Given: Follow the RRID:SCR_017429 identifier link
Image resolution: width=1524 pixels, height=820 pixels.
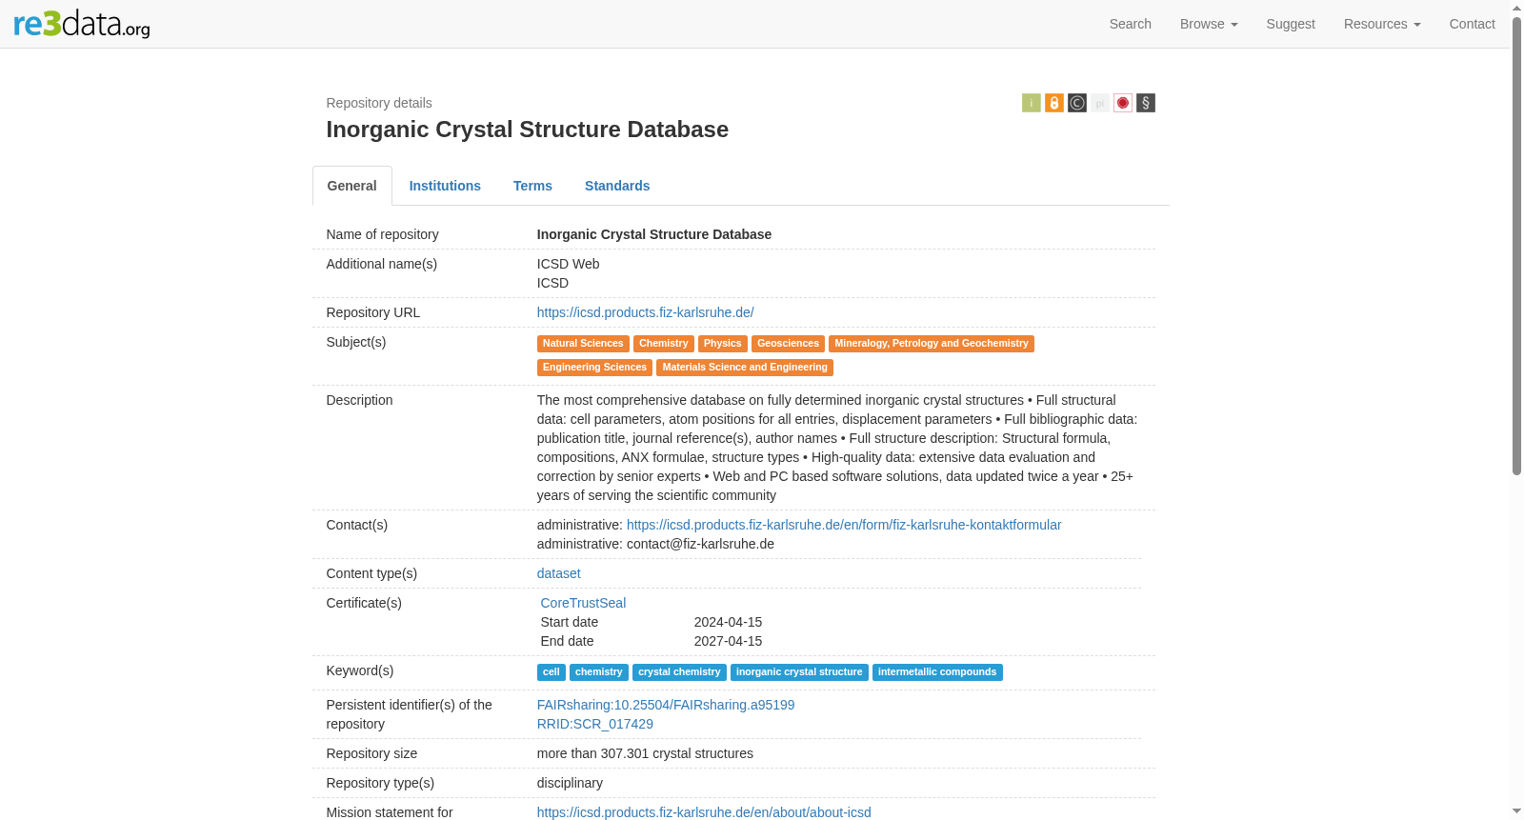Looking at the screenshot, I should 594,724.
